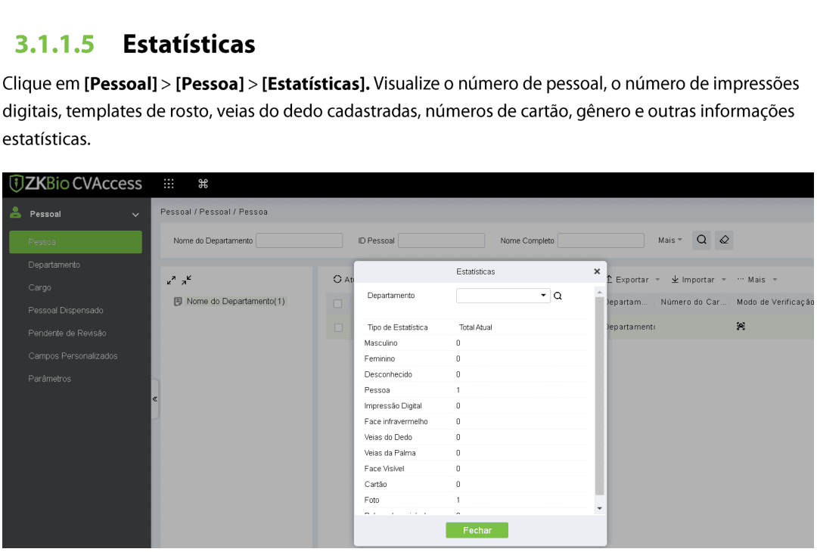Viewport: 817px width, 552px height.
Task: Open Departamento in the sidebar
Action: [54, 265]
